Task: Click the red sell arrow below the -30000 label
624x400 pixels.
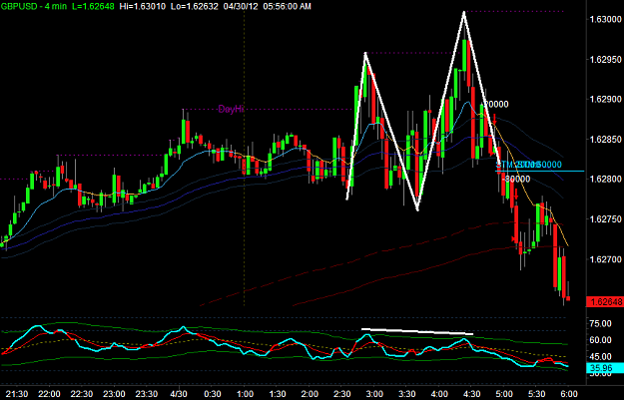Action: tap(516, 195)
